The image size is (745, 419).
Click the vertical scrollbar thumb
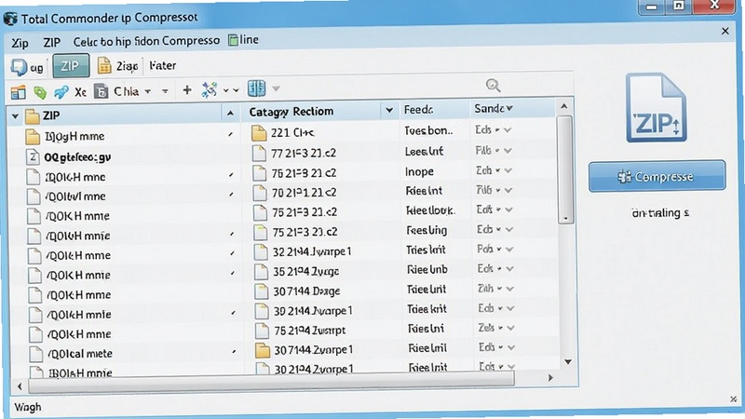pyautogui.click(x=565, y=169)
